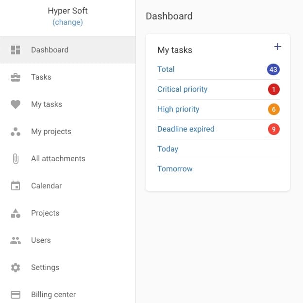This screenshot has width=303, height=303.
Task: Open the (change) company link
Action: click(67, 22)
